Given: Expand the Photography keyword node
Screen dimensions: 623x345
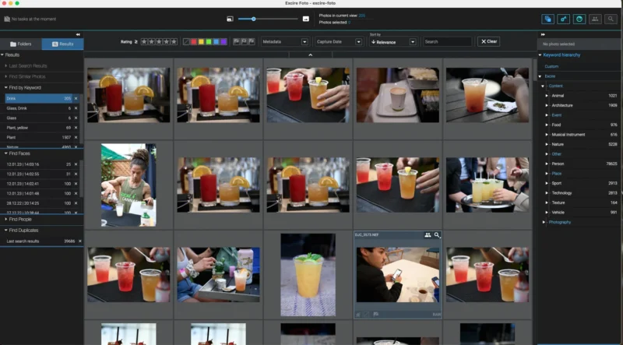Looking at the screenshot, I should pyautogui.click(x=544, y=222).
